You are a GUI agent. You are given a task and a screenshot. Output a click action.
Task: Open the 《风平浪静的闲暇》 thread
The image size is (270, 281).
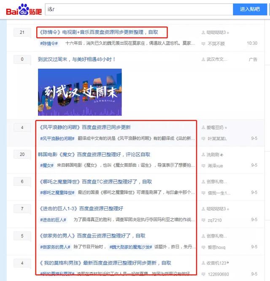click(x=85, y=127)
